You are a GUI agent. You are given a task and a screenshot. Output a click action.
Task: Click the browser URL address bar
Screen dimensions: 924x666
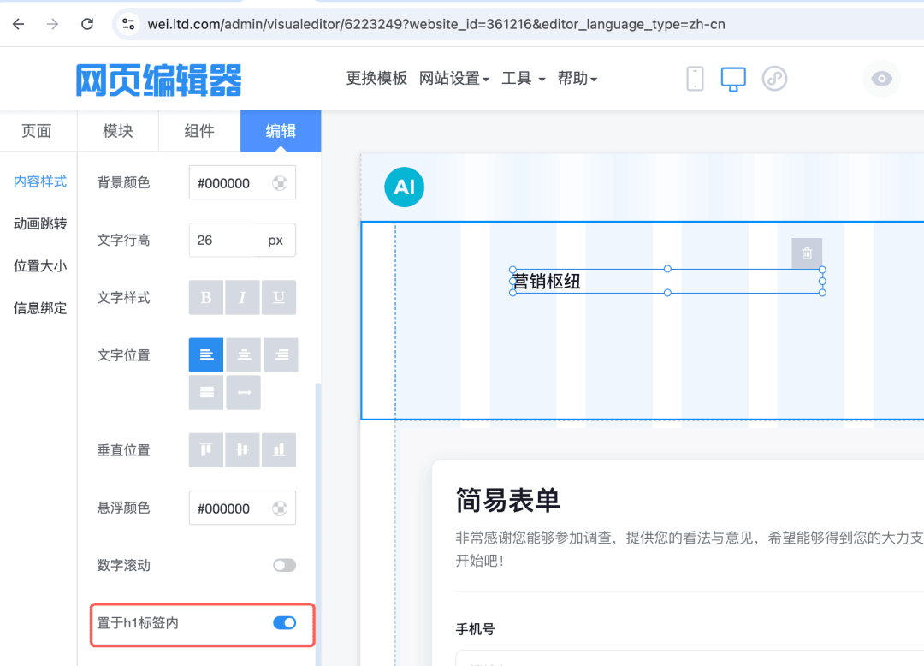tap(436, 24)
